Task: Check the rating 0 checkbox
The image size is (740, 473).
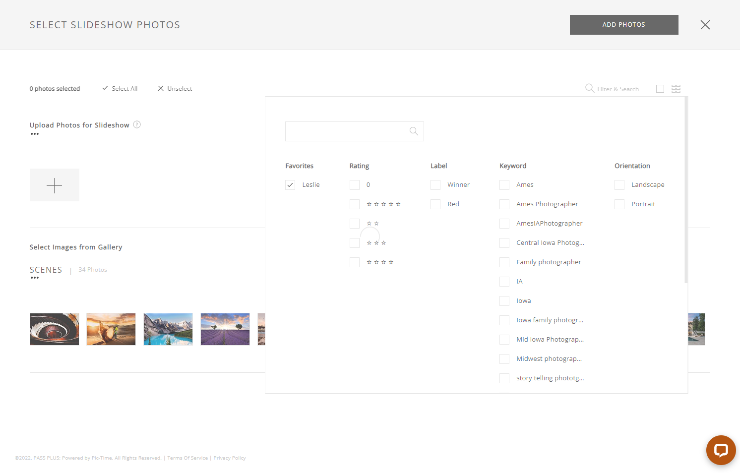Action: (355, 185)
